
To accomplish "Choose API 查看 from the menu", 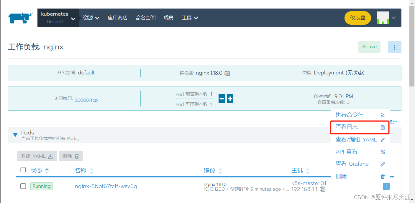I will tap(360, 152).
